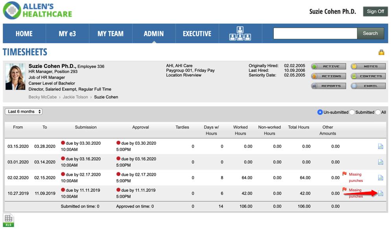Viewport: 391px width, 229px height.
Task: Open the timesheet detail for 10.27.2019 period
Action: coord(380,193)
